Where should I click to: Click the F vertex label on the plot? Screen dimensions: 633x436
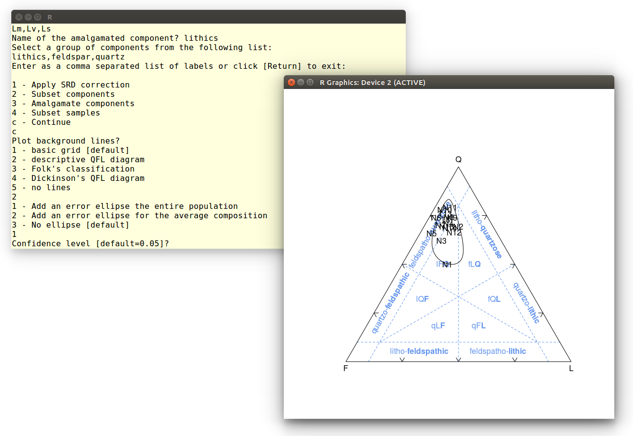[x=346, y=368]
